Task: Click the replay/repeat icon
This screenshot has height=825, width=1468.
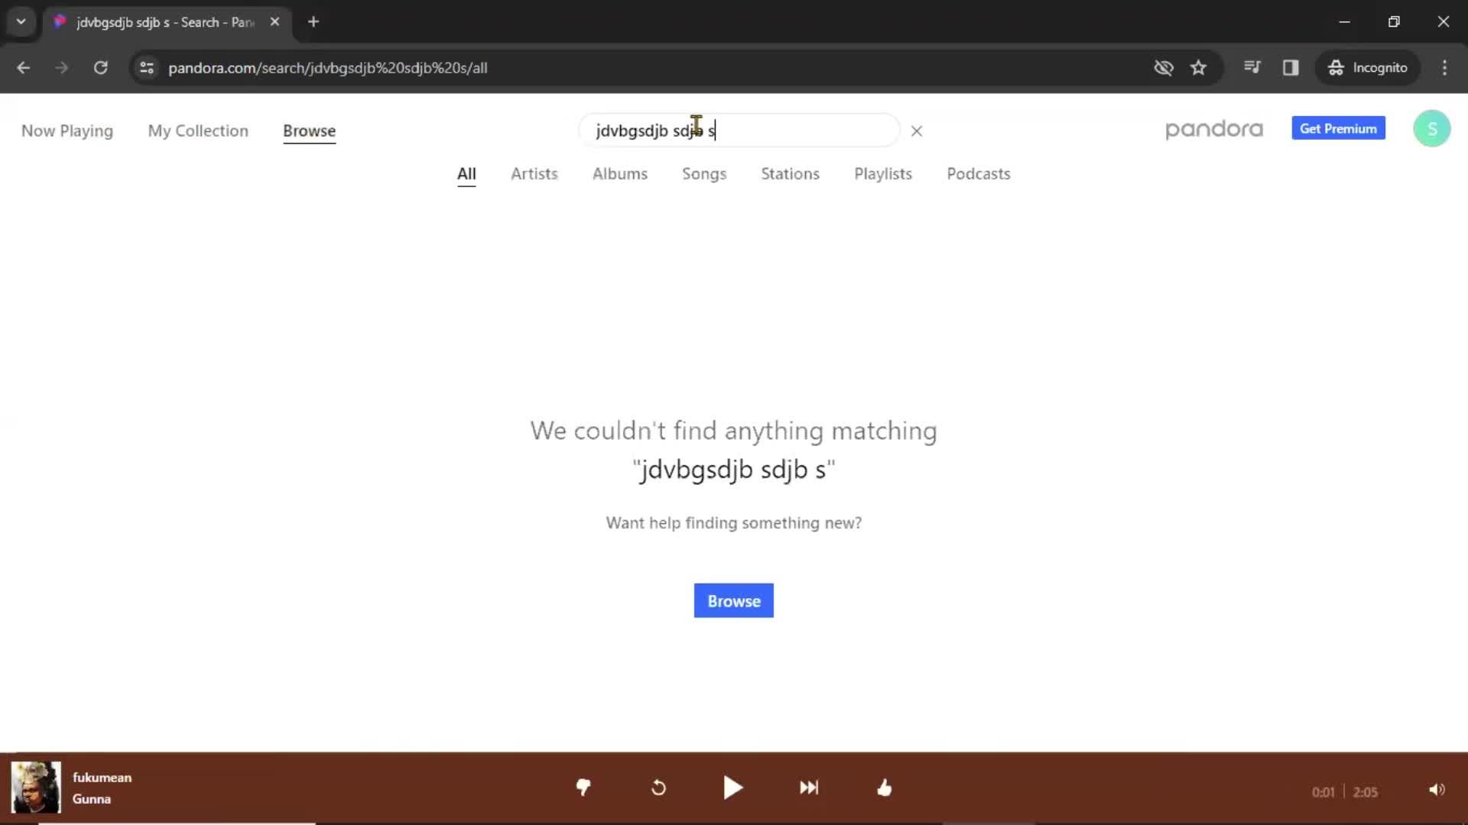Action: 658,789
